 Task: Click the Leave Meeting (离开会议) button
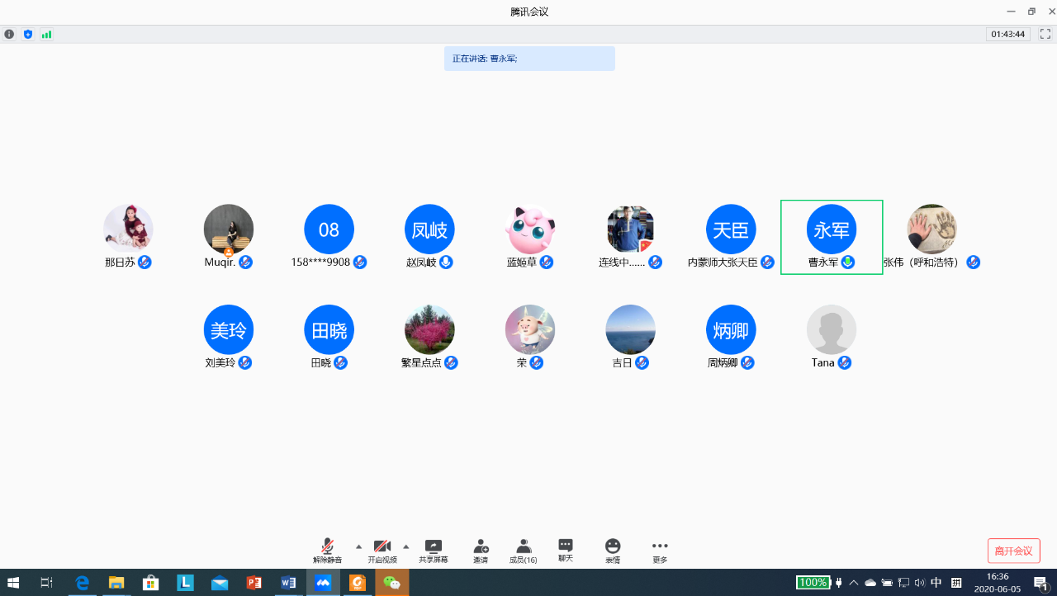point(1013,551)
